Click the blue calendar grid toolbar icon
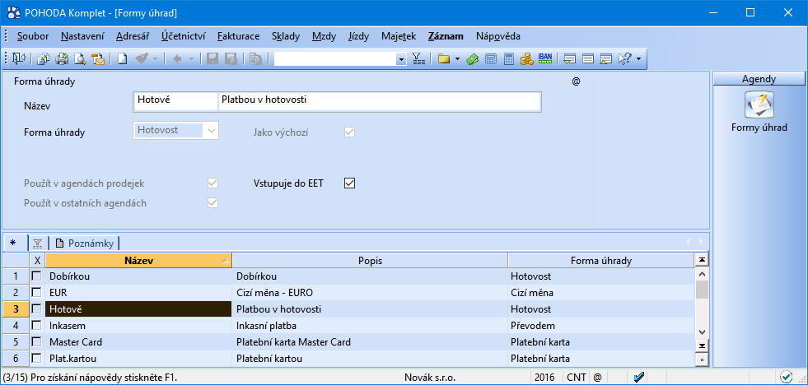The width and height of the screenshot is (808, 385). click(491, 59)
